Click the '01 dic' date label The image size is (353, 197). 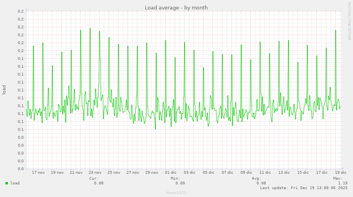click(x=171, y=173)
